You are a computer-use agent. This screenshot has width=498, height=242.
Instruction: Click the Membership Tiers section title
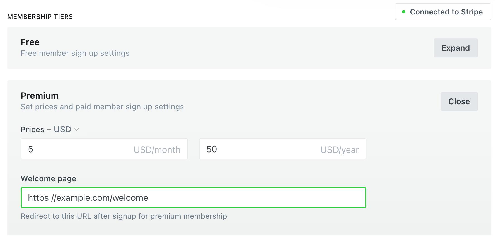(x=40, y=17)
